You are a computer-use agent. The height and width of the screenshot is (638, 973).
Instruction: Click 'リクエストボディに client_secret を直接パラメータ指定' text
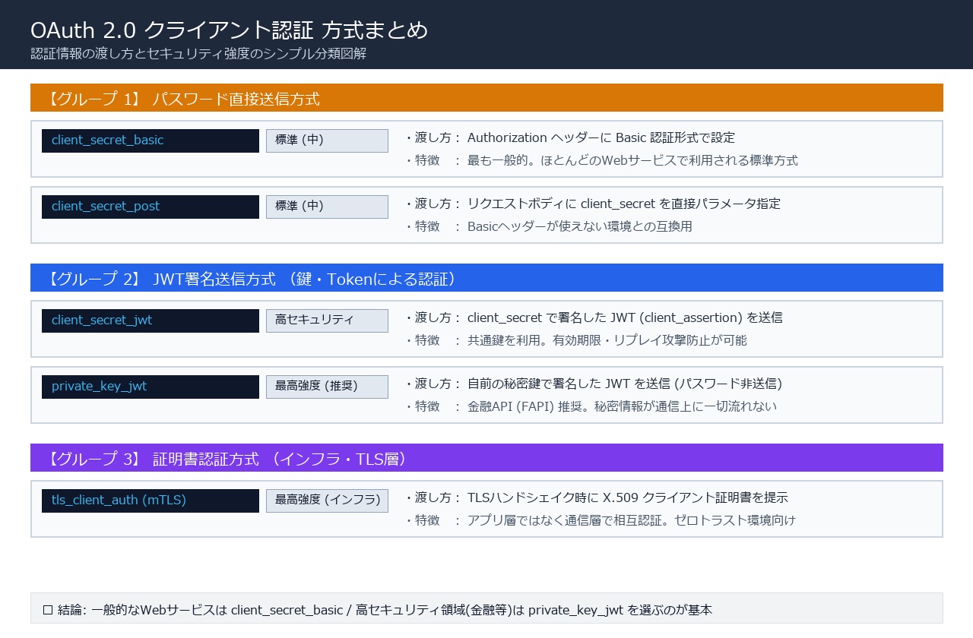click(624, 204)
